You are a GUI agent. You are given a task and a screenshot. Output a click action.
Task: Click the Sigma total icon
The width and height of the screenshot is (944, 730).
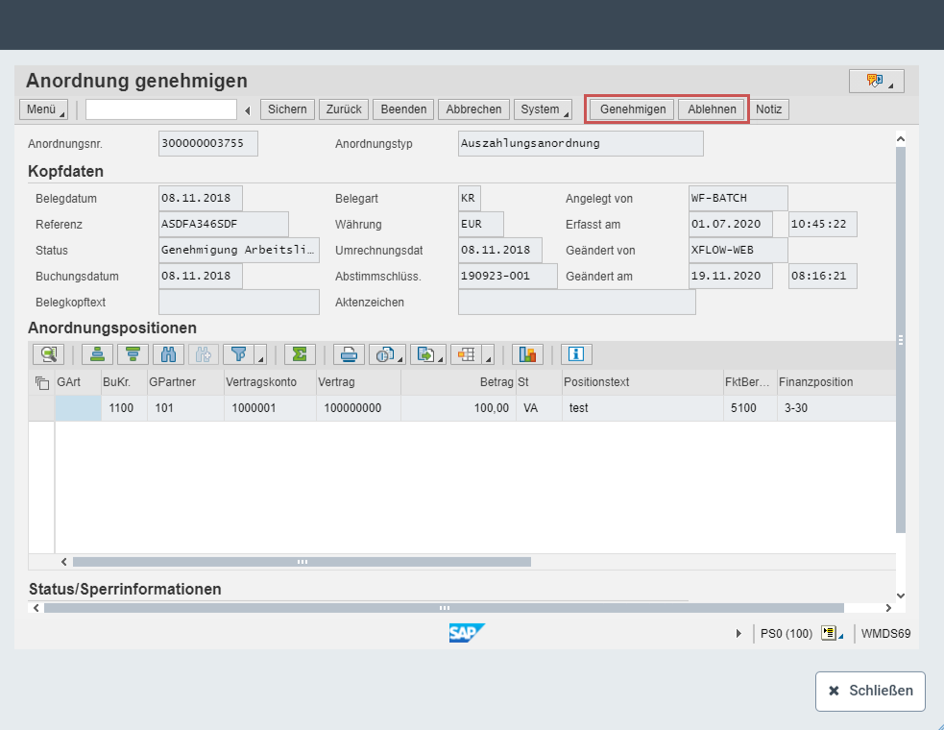[300, 353]
